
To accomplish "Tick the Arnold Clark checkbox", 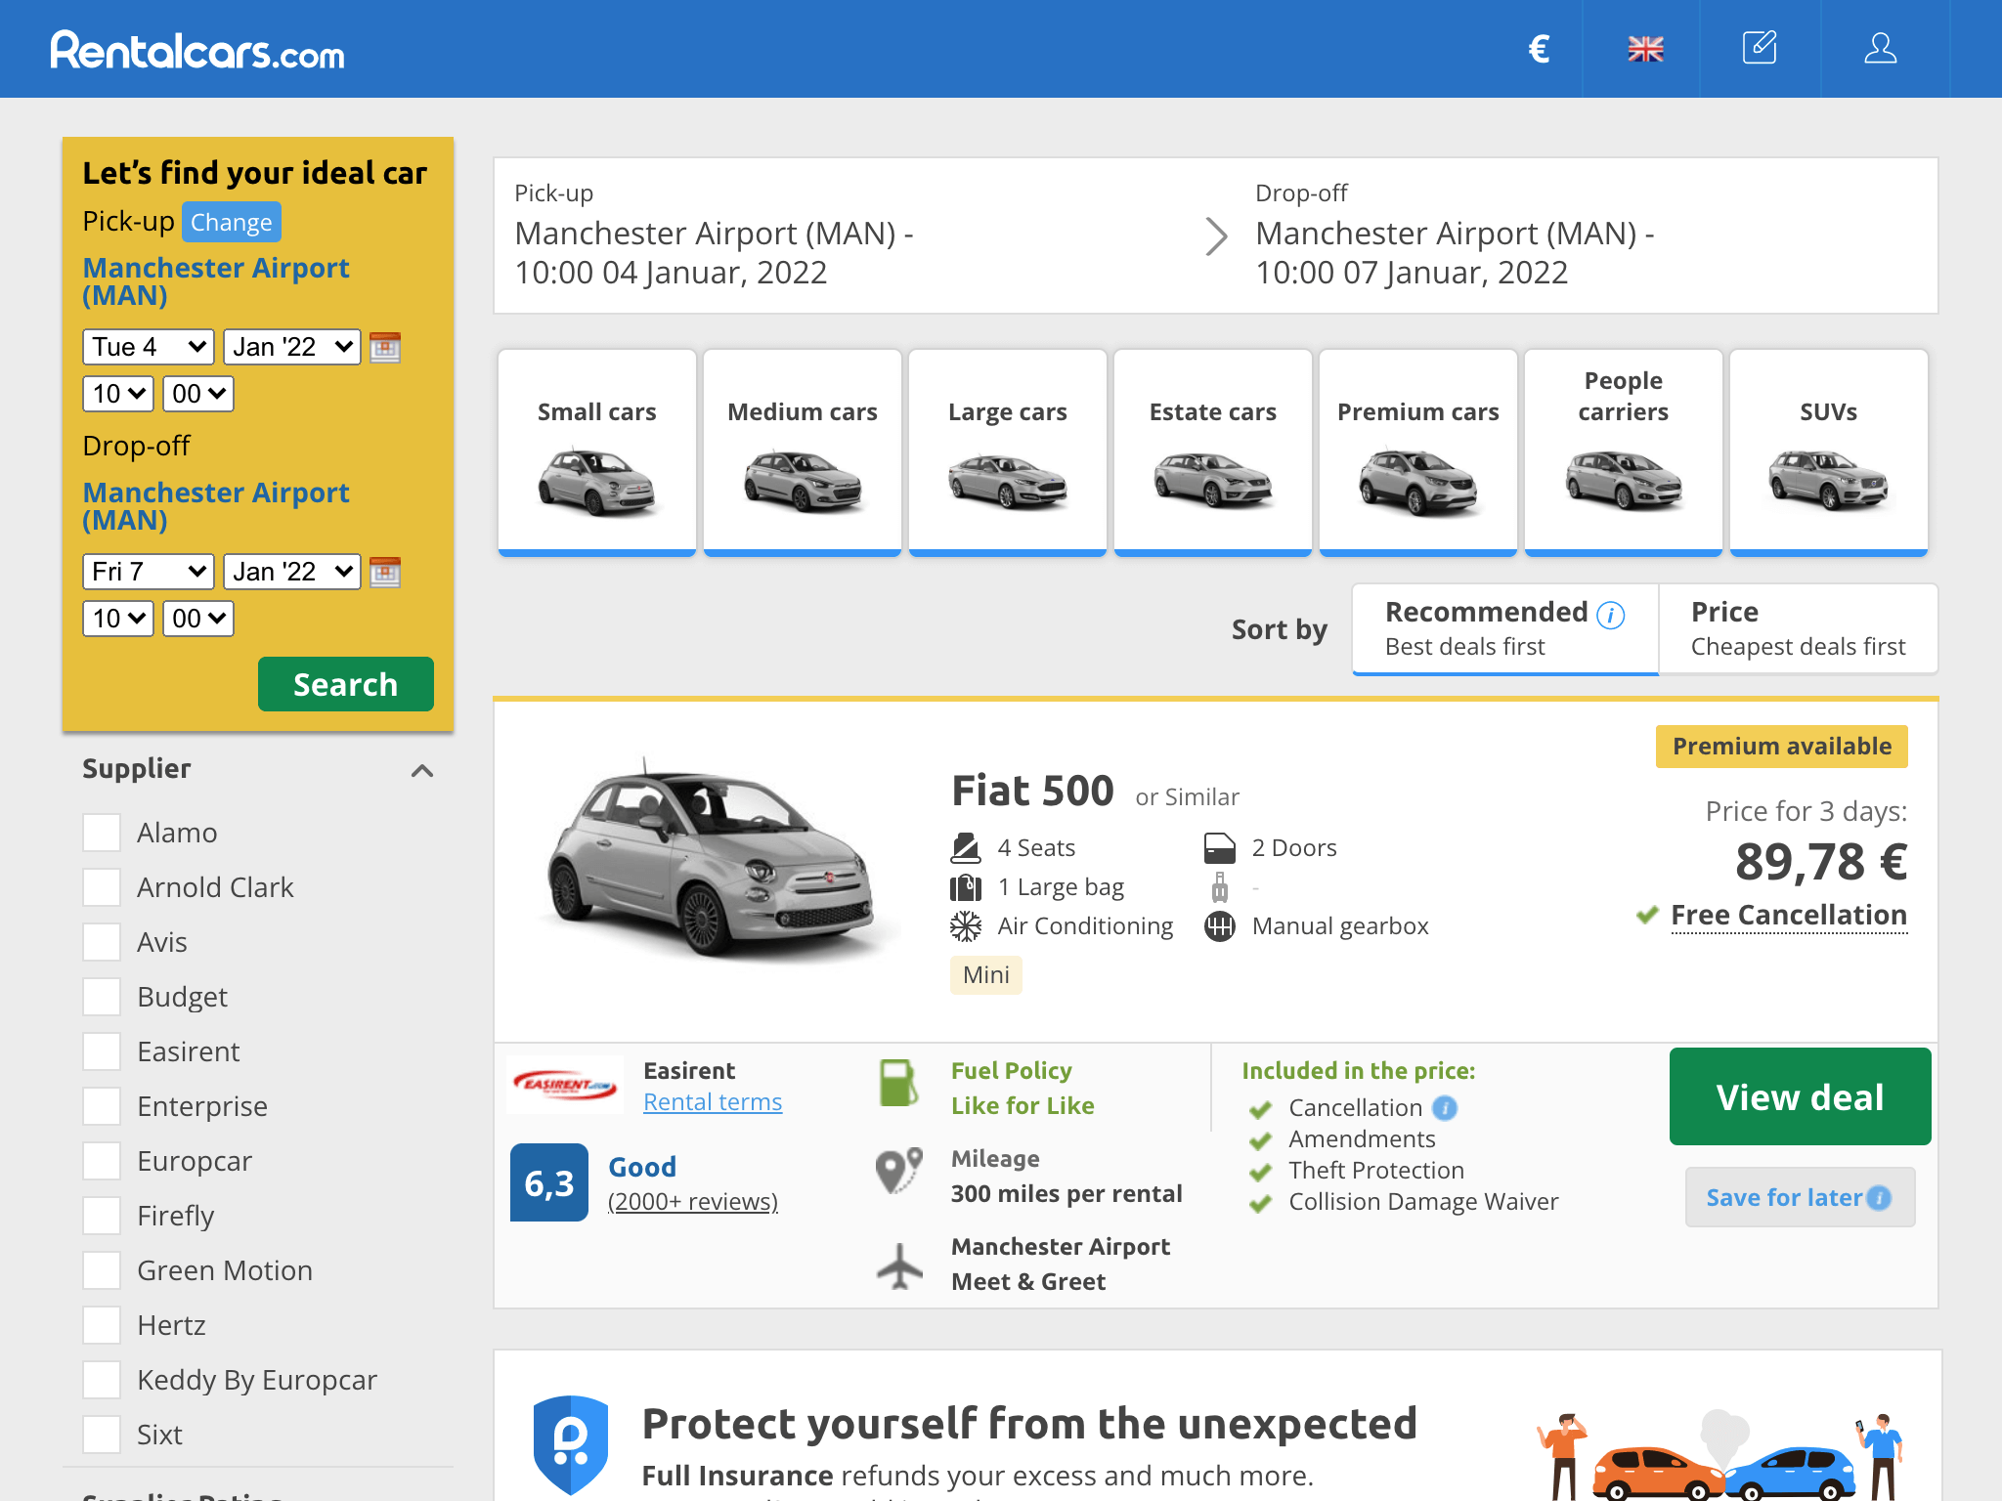I will point(102,887).
